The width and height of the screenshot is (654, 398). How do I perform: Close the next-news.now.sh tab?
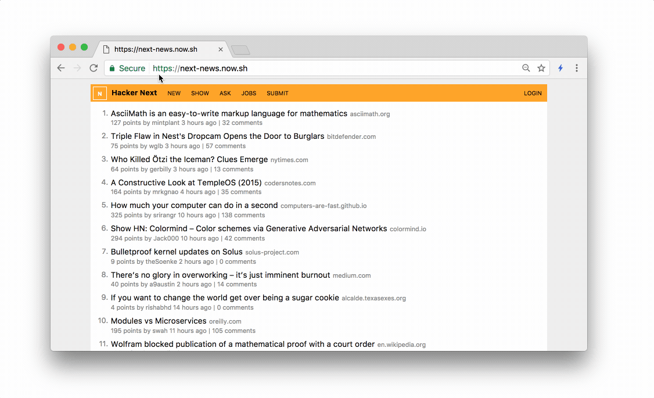(x=221, y=49)
